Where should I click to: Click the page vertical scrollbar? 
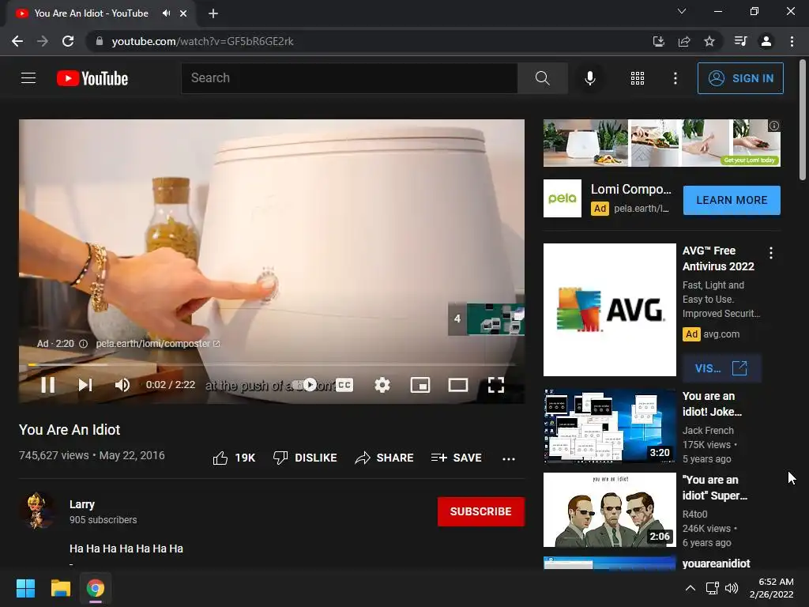[803, 120]
